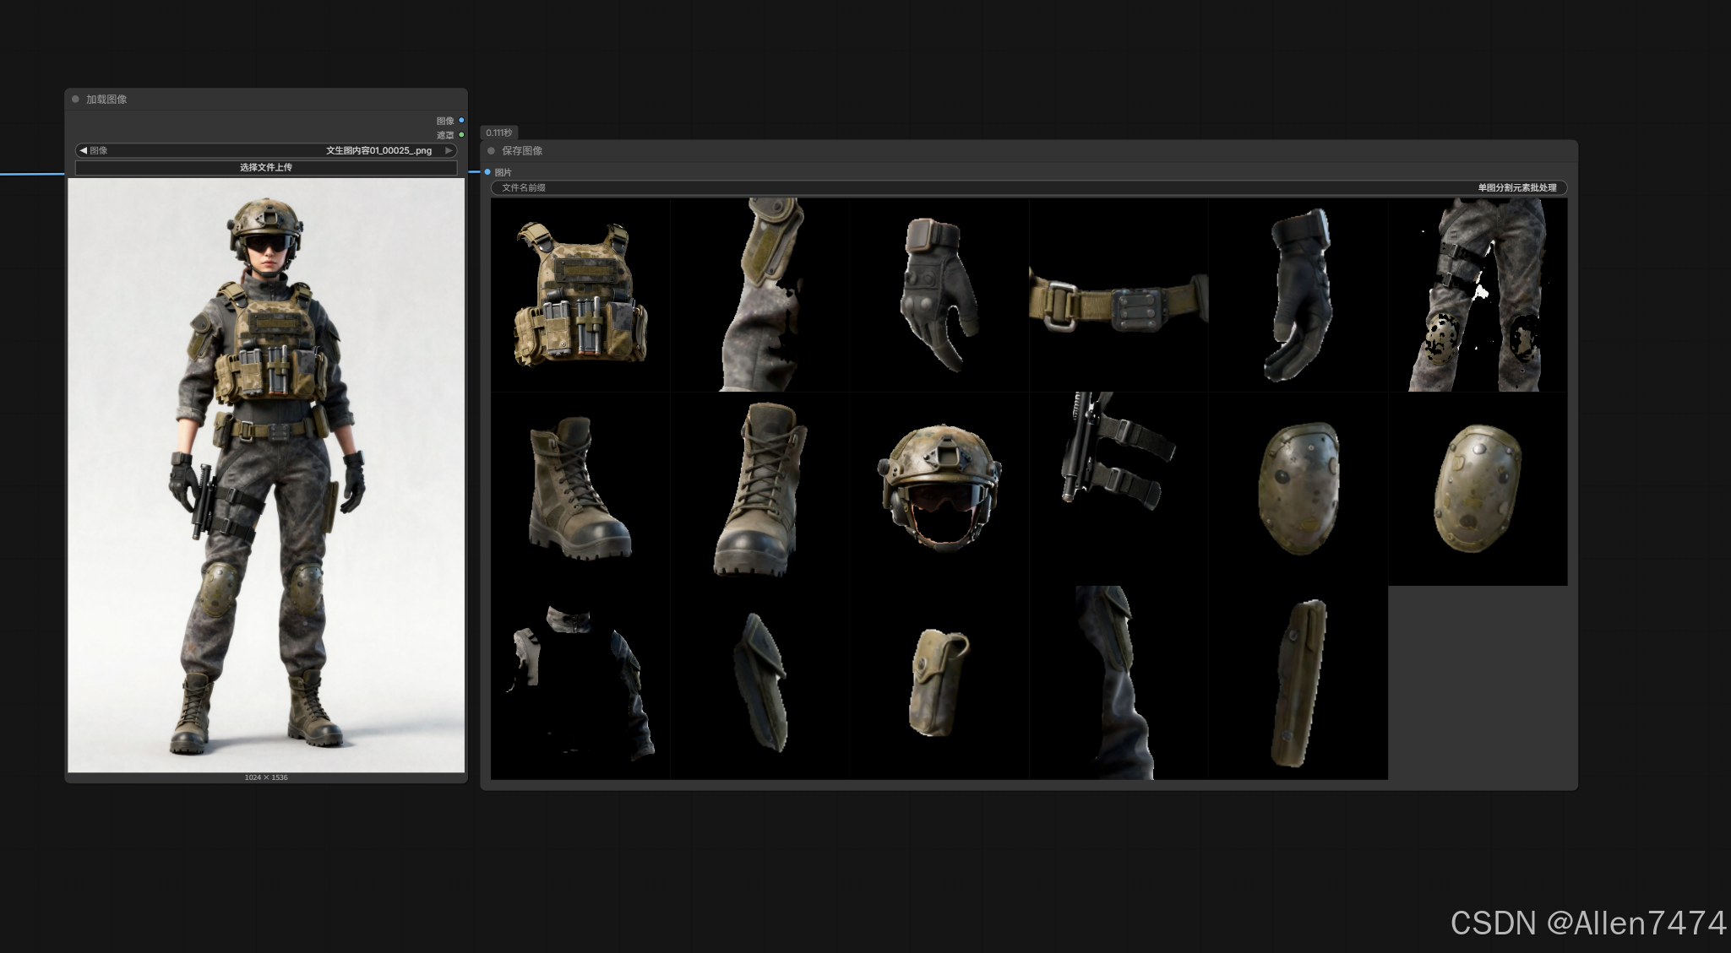This screenshot has height=953, width=1731.
Task: Collapse the 加载图像 node using its title dot
Action: [75, 100]
